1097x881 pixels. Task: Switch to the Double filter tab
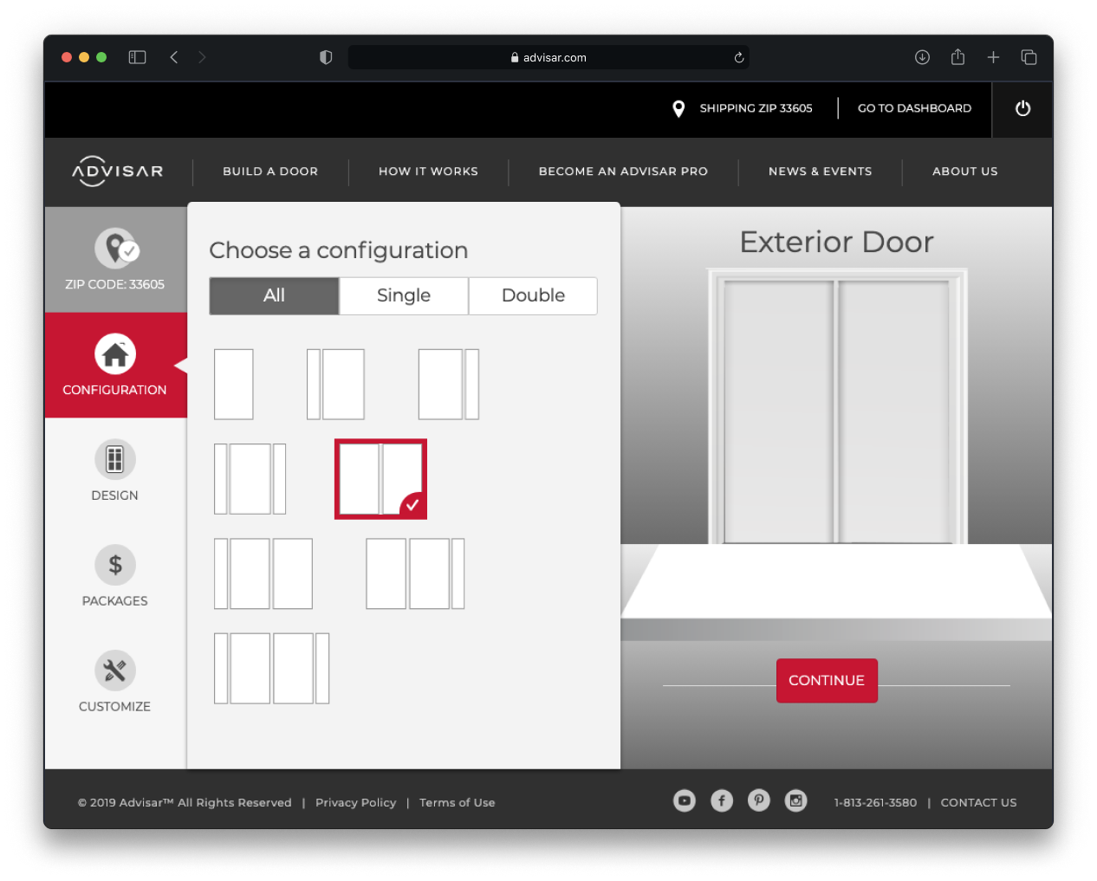pos(532,295)
